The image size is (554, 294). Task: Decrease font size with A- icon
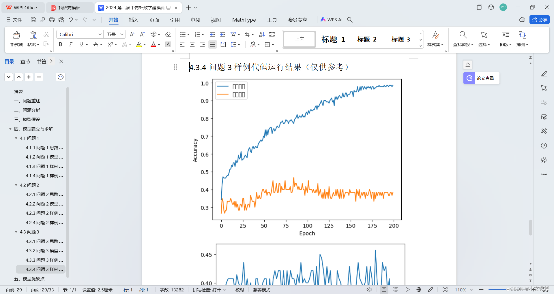point(142,34)
